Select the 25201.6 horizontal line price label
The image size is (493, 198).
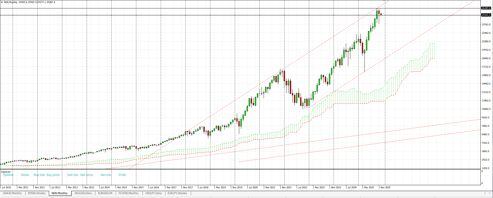click(x=486, y=15)
